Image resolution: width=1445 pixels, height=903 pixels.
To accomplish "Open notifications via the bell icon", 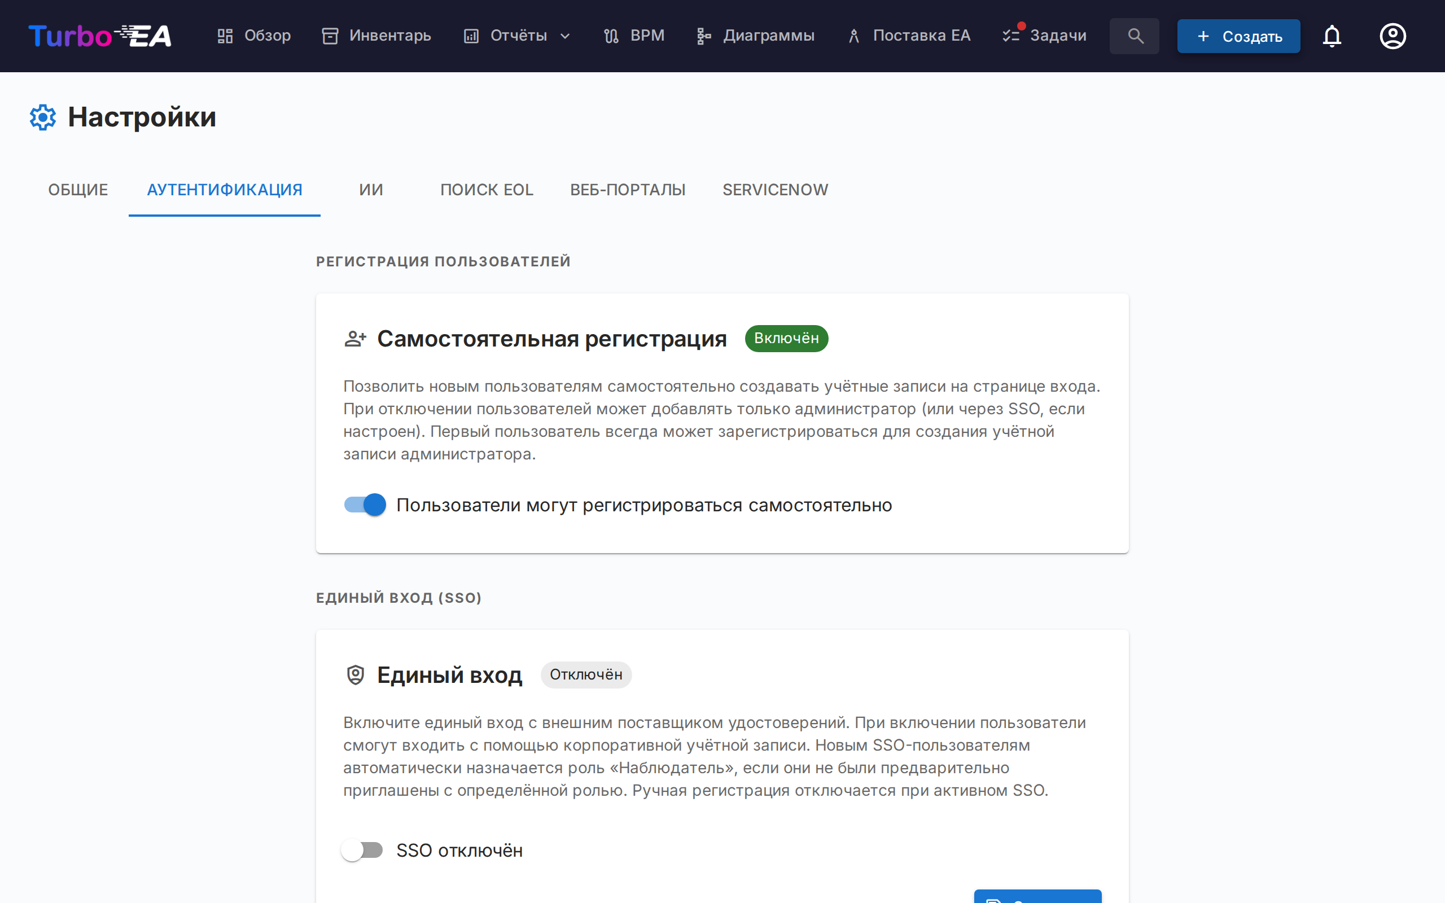I will tap(1332, 36).
